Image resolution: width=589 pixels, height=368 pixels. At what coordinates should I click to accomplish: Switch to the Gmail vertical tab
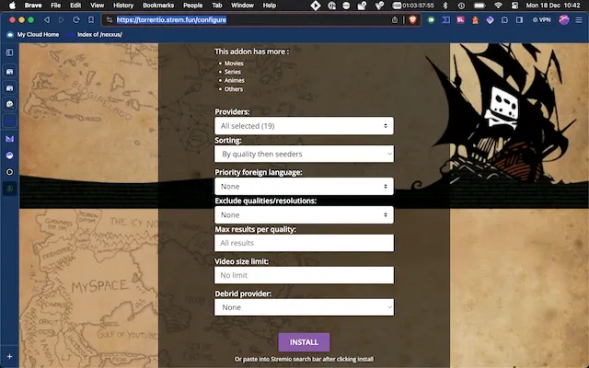pos(10,139)
